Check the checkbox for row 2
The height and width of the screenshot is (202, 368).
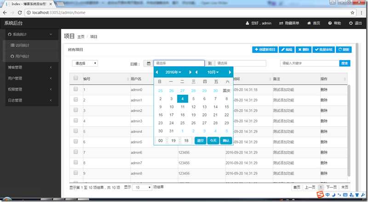click(x=75, y=99)
